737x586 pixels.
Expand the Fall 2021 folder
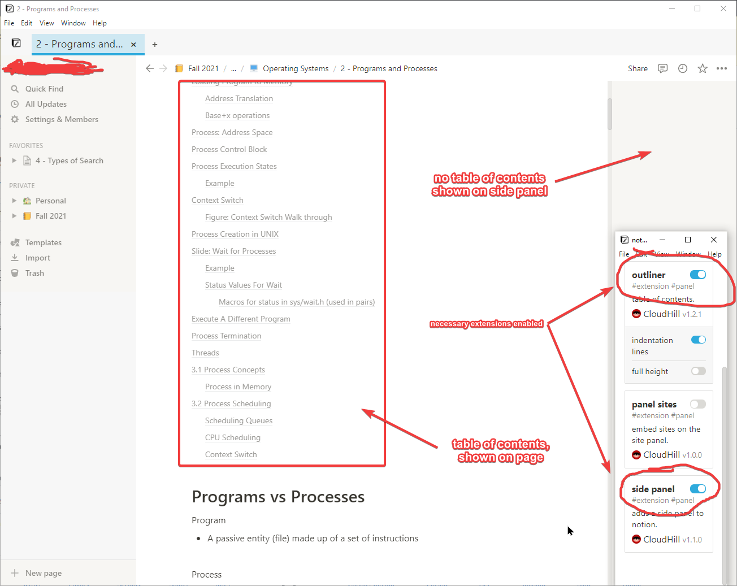pyautogui.click(x=14, y=216)
